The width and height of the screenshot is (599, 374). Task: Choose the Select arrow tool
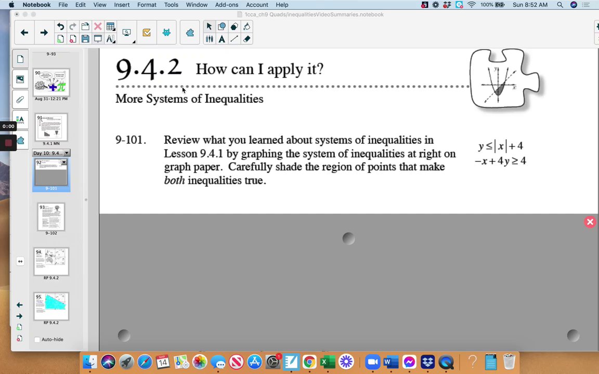pyautogui.click(x=209, y=26)
